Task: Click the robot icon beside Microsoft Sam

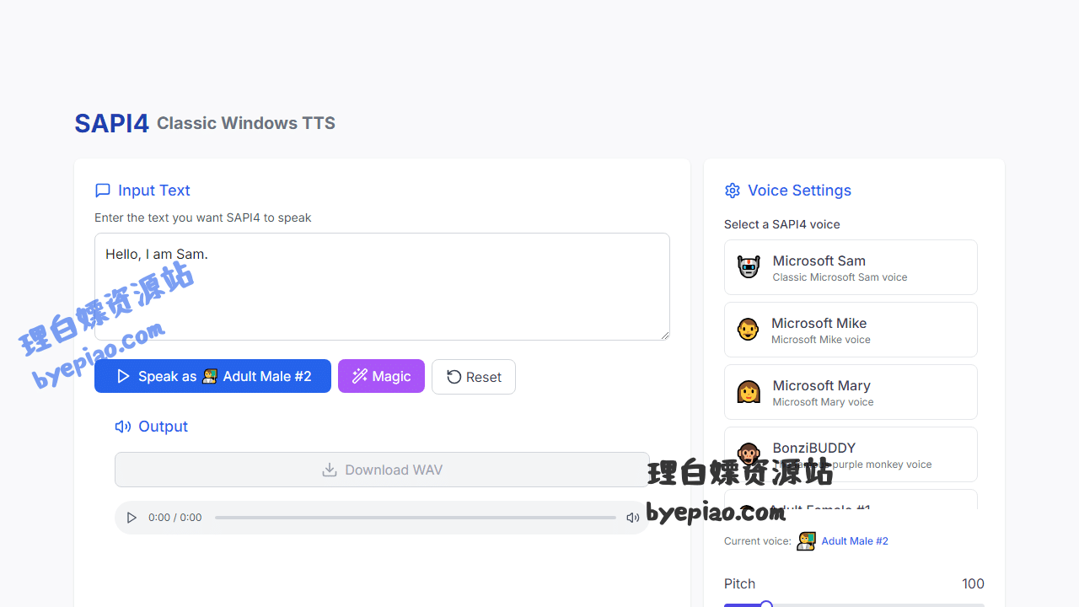Action: pyautogui.click(x=749, y=267)
